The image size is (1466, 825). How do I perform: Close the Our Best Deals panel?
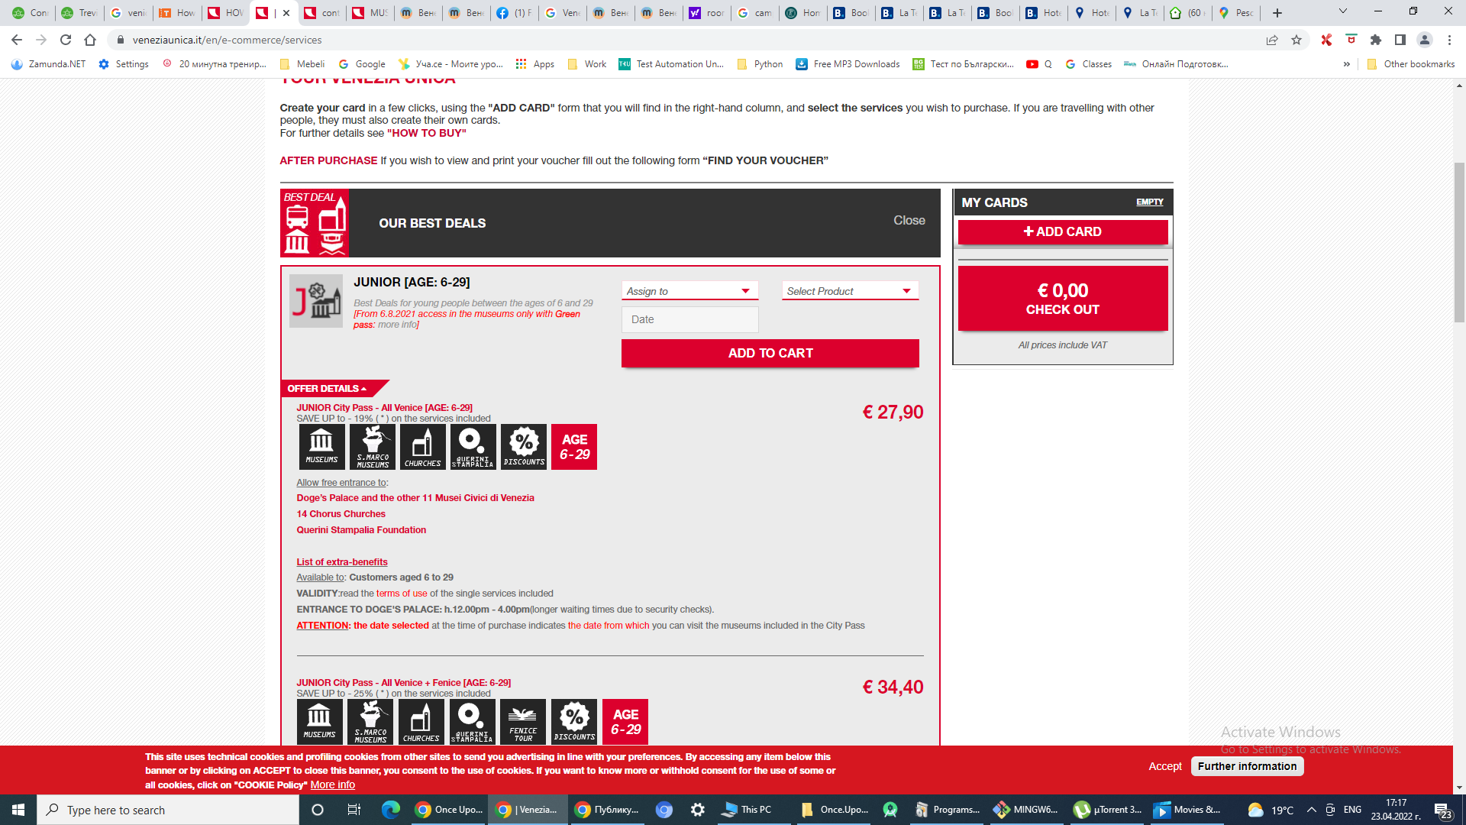point(909,220)
